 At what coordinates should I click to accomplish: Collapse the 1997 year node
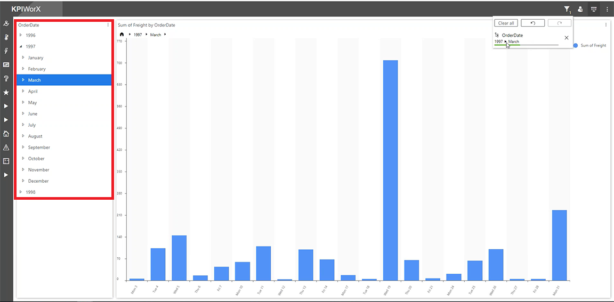pos(21,46)
